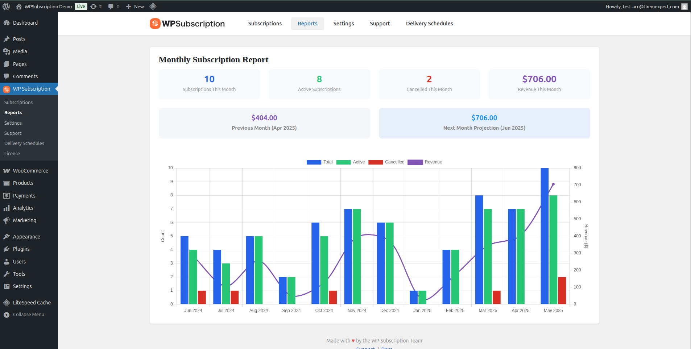Click the Cancelled This Month card

(429, 84)
